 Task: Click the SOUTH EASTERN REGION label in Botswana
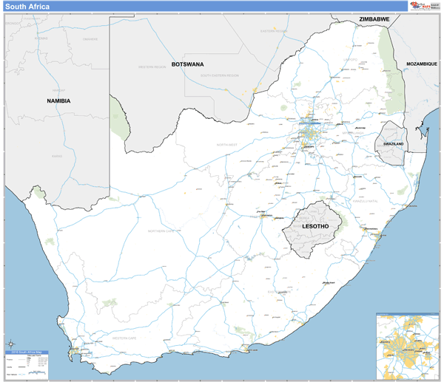(x=220, y=75)
